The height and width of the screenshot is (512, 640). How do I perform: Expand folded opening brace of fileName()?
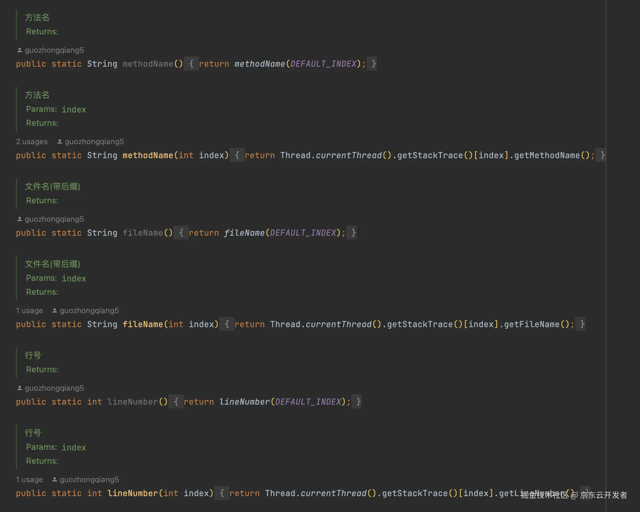pos(181,233)
